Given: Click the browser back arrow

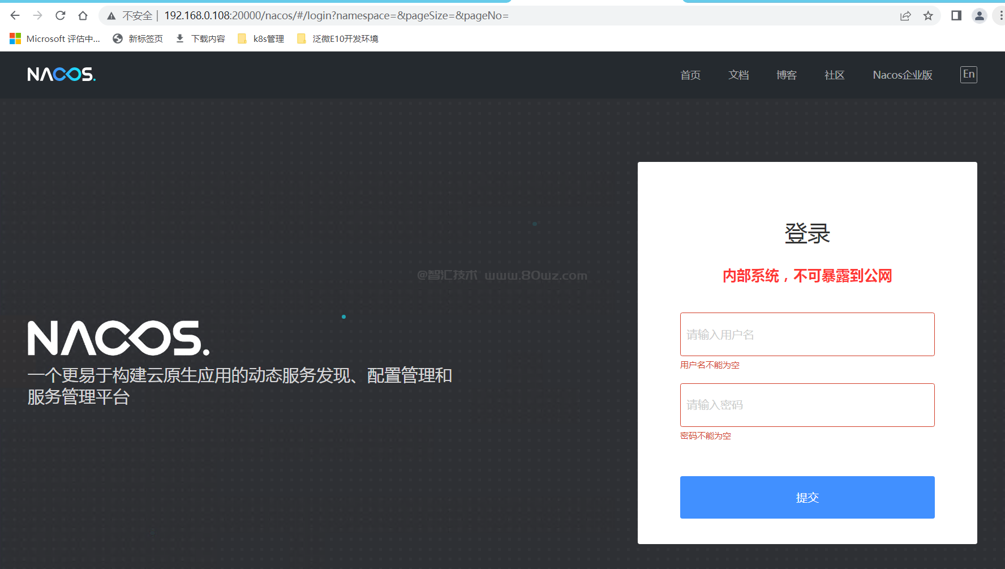Looking at the screenshot, I should (15, 16).
